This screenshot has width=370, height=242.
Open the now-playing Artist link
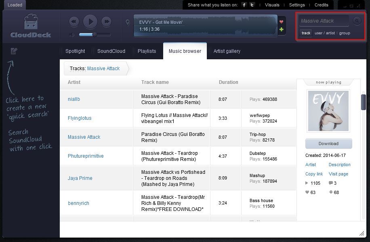pyautogui.click(x=311, y=165)
